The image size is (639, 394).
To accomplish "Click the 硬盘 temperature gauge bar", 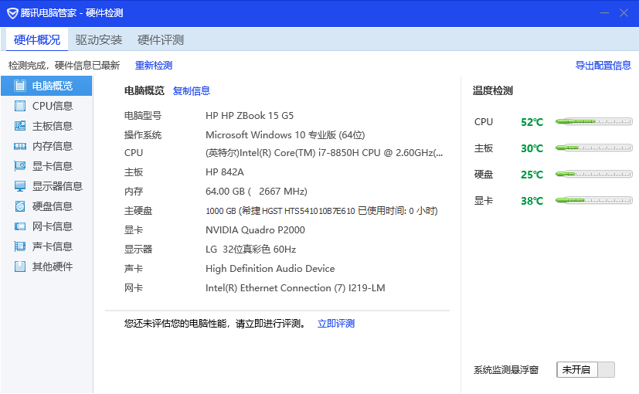I will [x=593, y=174].
